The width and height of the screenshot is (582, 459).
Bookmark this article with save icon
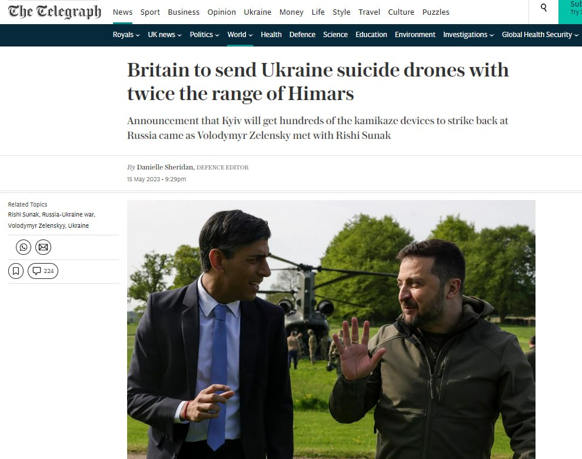[x=15, y=271]
